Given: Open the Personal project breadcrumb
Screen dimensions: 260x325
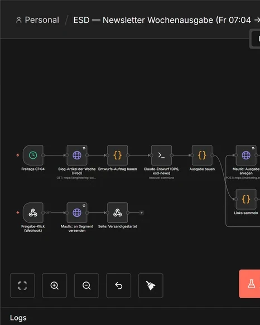Looking at the screenshot, I should coord(37,20).
